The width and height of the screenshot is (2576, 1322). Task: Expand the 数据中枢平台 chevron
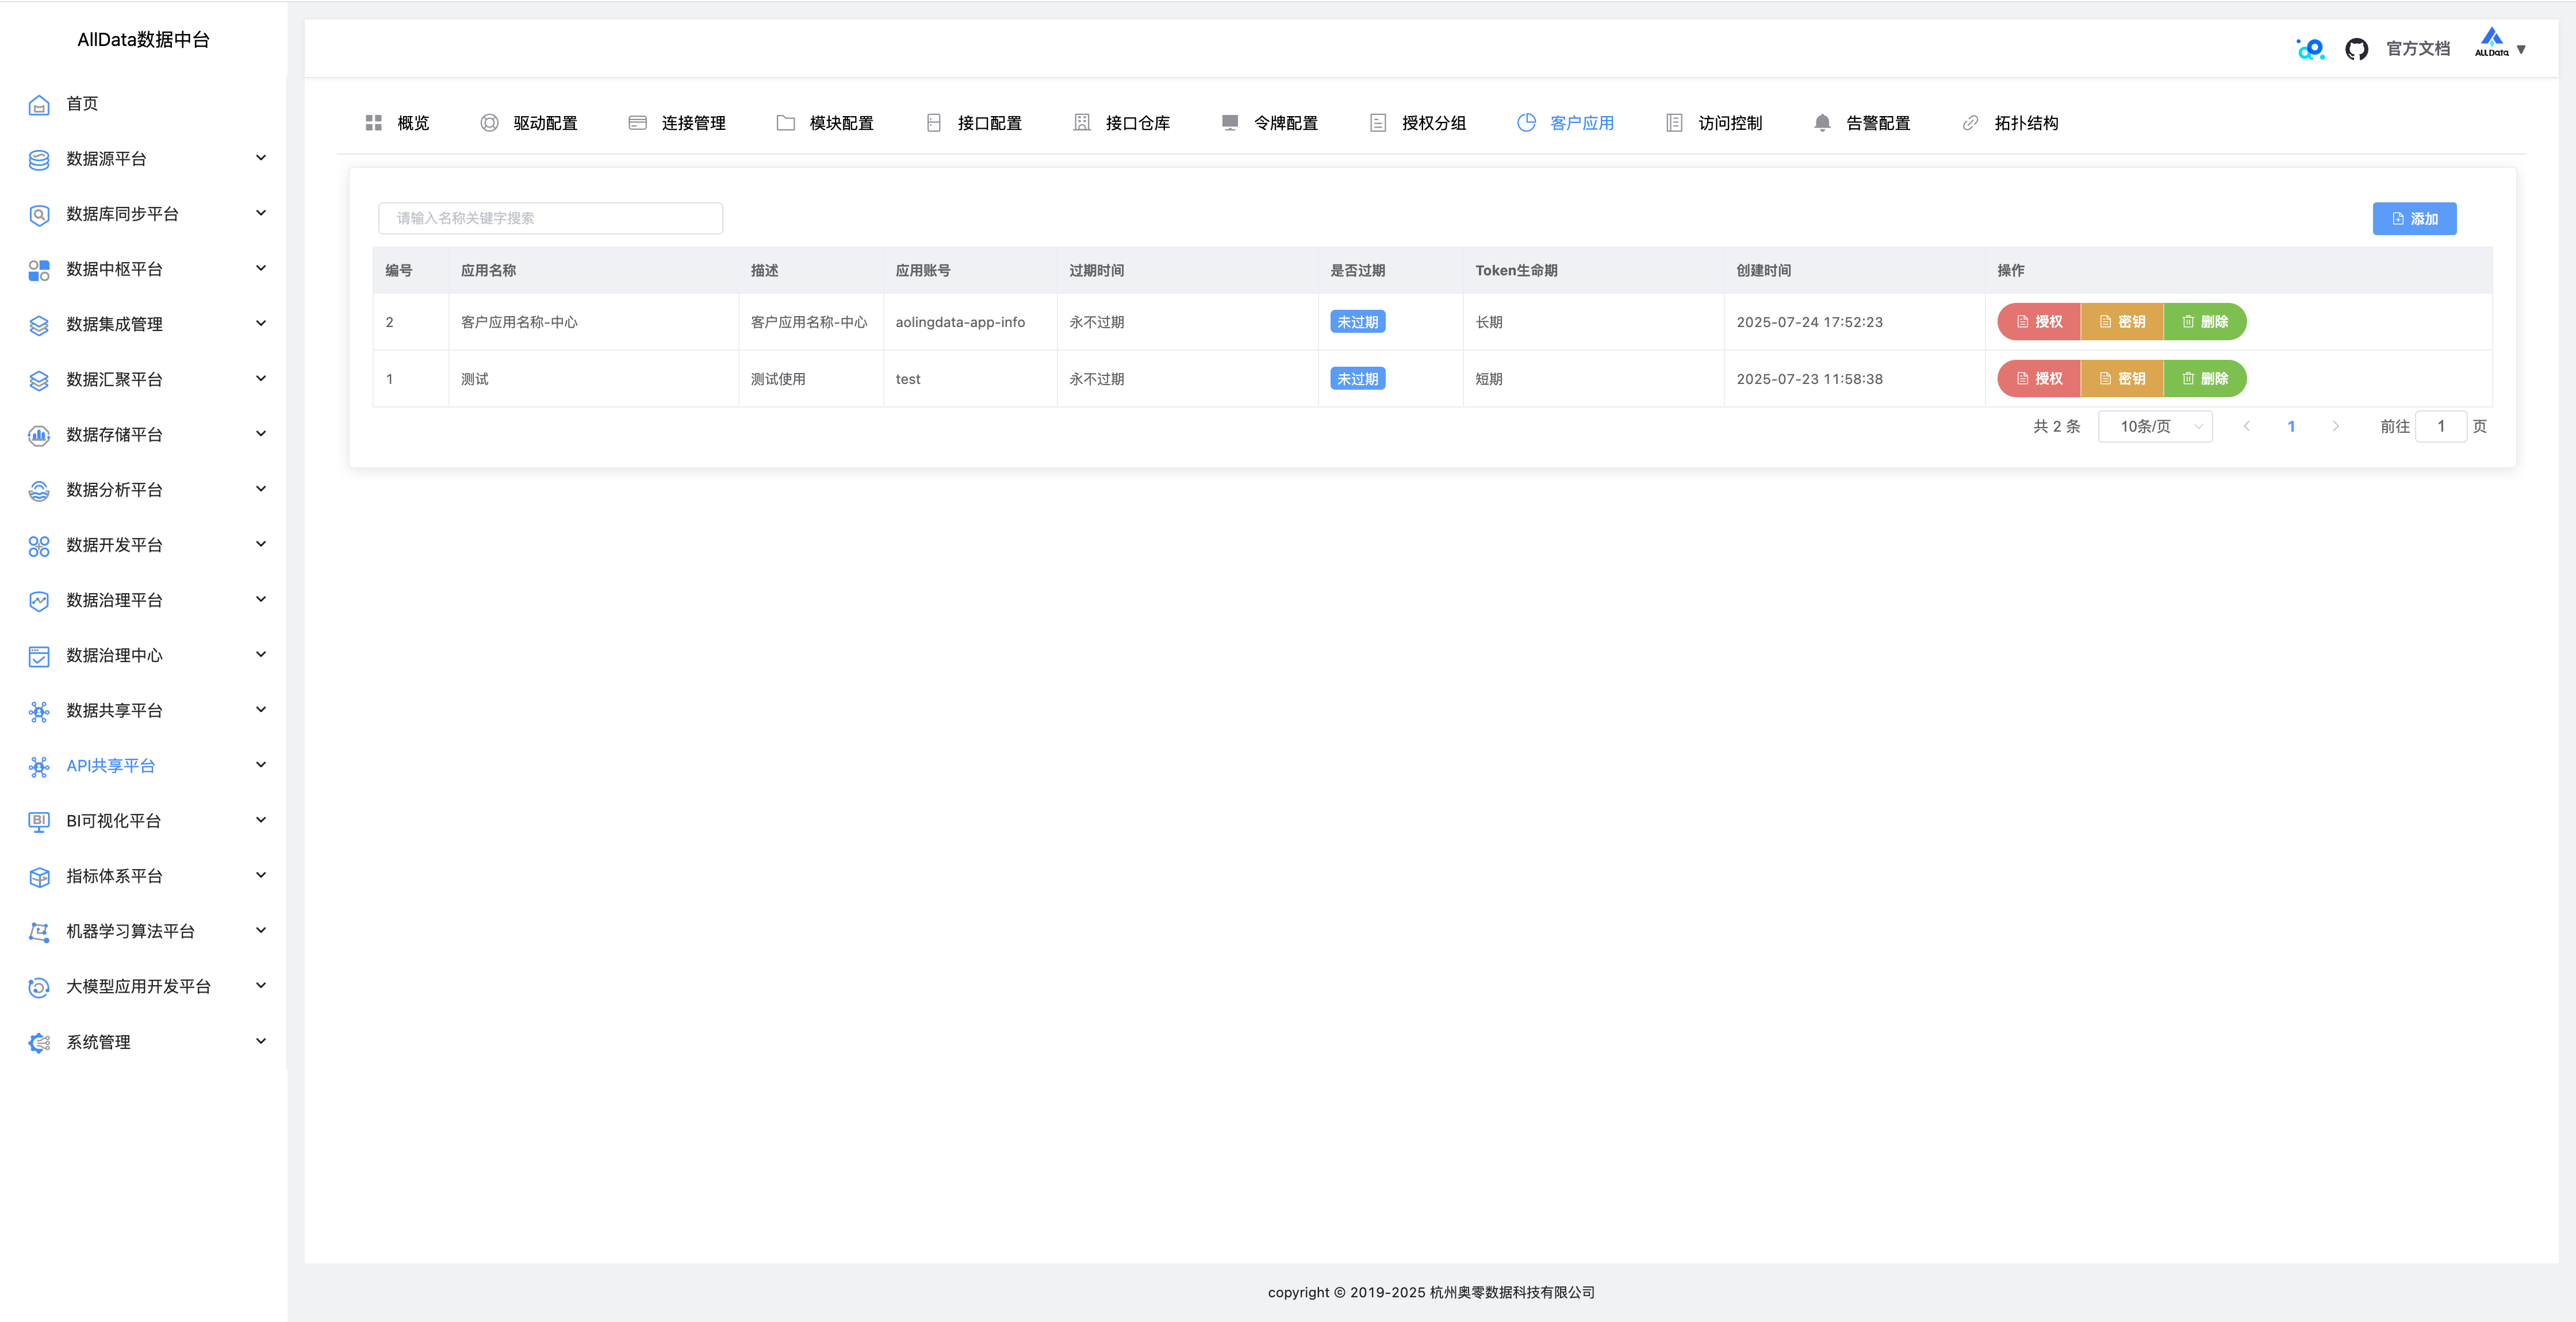point(261,268)
